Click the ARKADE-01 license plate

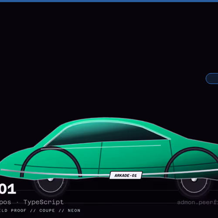126,175
